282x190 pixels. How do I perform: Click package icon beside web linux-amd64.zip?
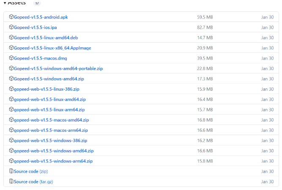(x=11, y=99)
